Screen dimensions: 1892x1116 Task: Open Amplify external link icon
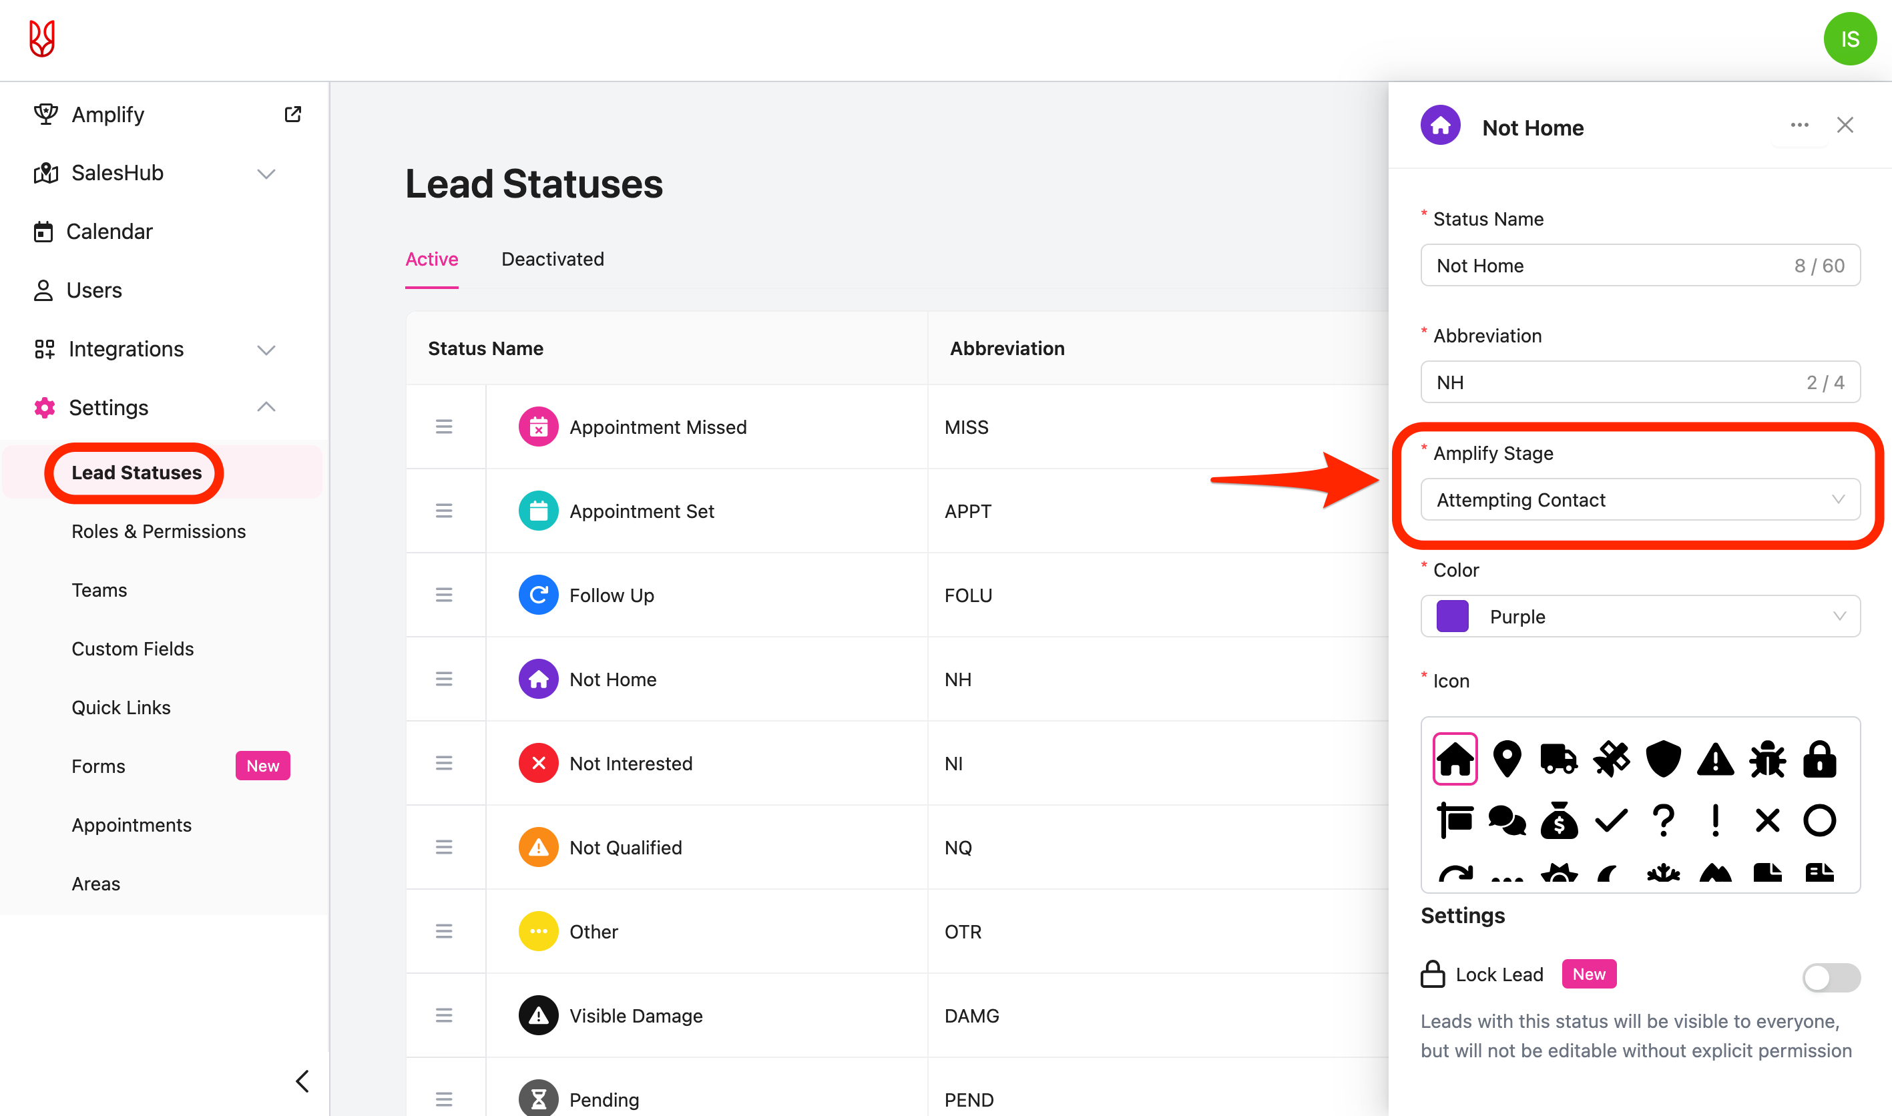tap(292, 114)
